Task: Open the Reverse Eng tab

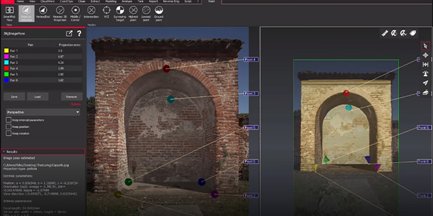Action: pos(171,1)
